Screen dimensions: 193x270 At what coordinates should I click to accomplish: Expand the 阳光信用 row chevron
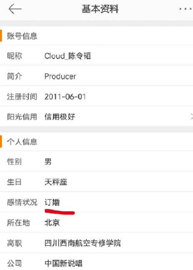[x=191, y=117]
